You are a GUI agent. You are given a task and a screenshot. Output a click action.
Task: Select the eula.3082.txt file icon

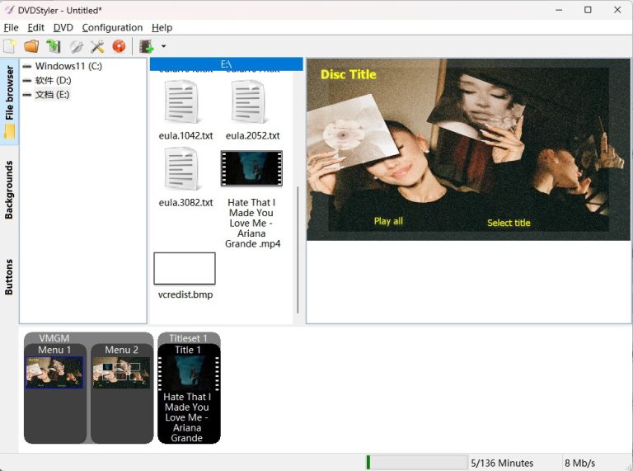pos(182,168)
